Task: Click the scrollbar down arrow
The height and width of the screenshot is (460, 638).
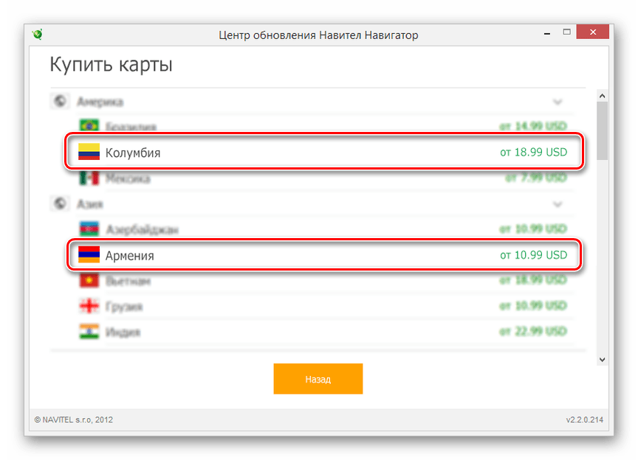Action: click(x=603, y=359)
